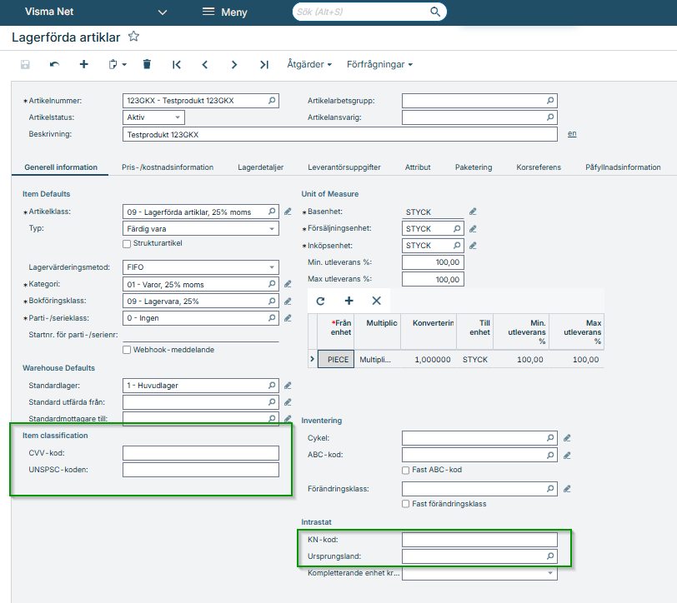Click the delete trash can icon

147,64
